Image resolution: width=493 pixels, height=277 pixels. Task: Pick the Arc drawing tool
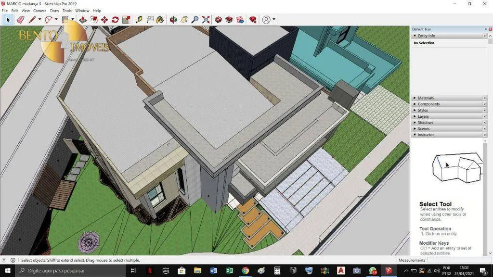(x=49, y=20)
